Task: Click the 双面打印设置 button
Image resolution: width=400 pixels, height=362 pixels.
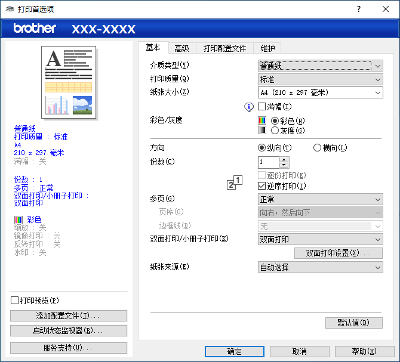Action: pos(339,253)
